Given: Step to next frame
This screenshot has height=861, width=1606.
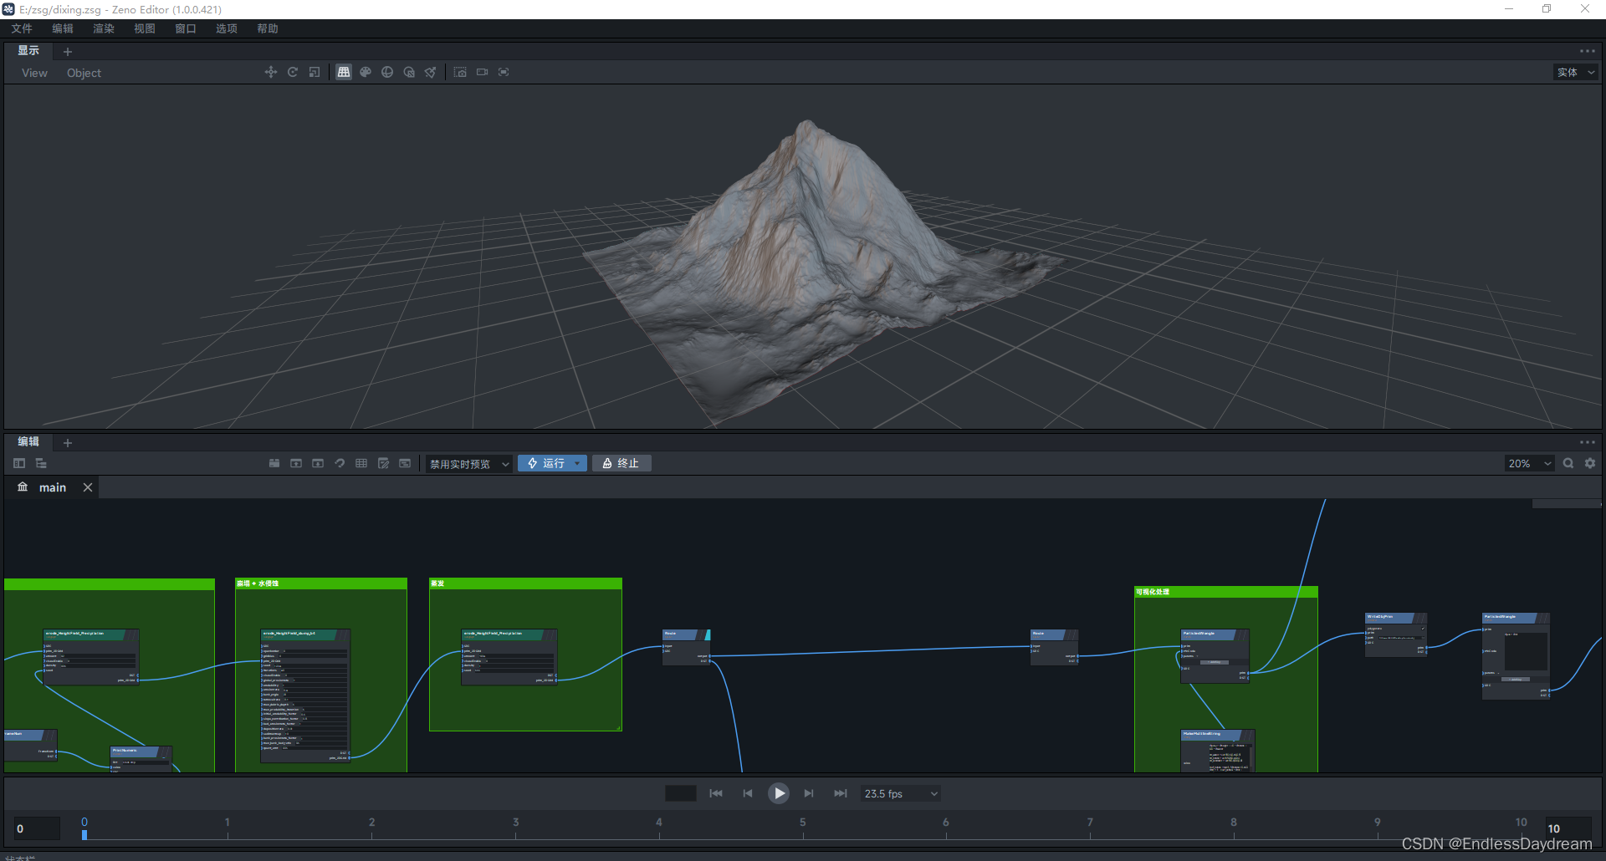Looking at the screenshot, I should [809, 793].
